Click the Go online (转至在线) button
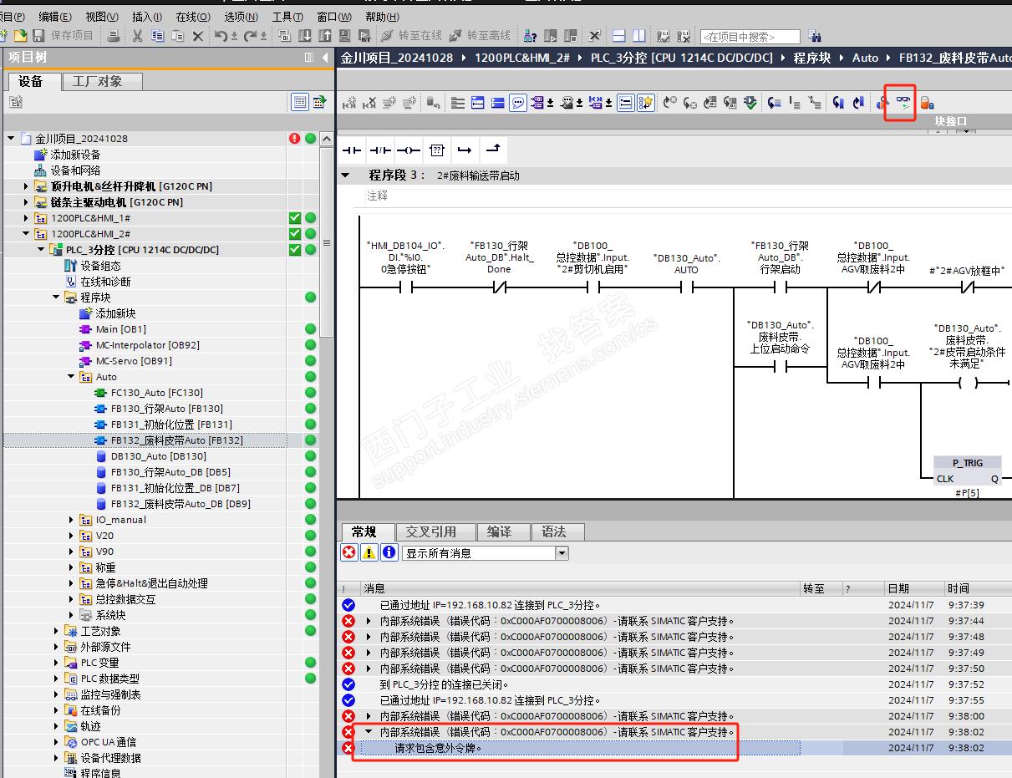 pos(410,36)
